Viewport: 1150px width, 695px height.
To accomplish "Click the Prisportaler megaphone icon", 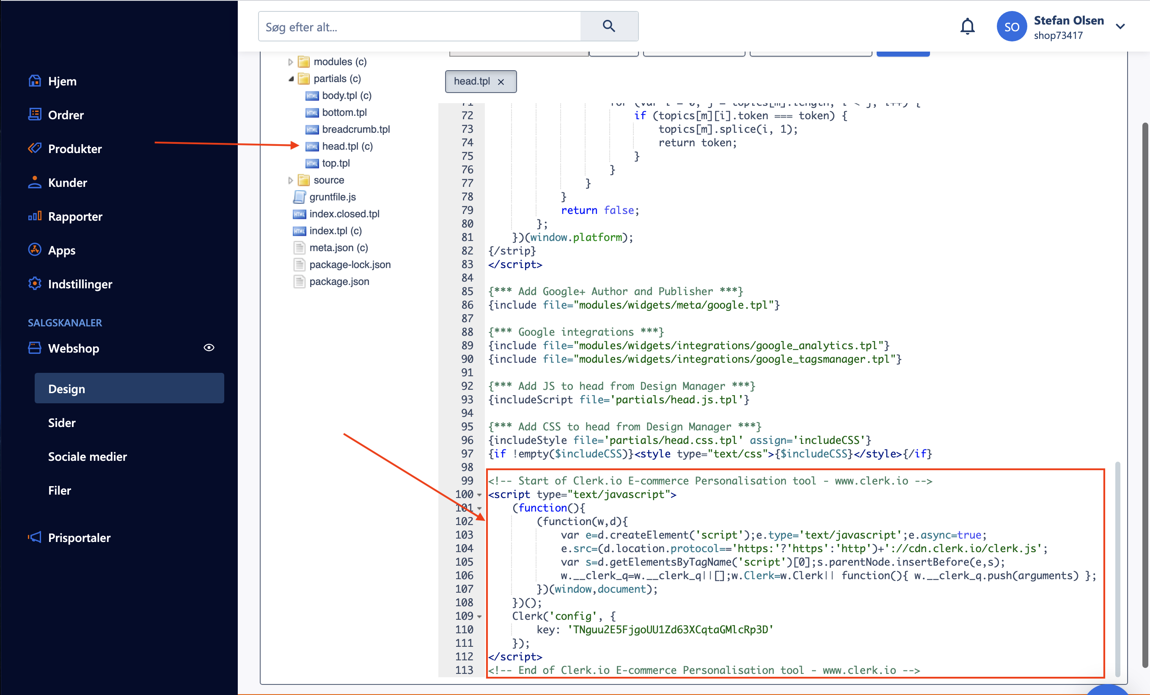I will pos(35,537).
